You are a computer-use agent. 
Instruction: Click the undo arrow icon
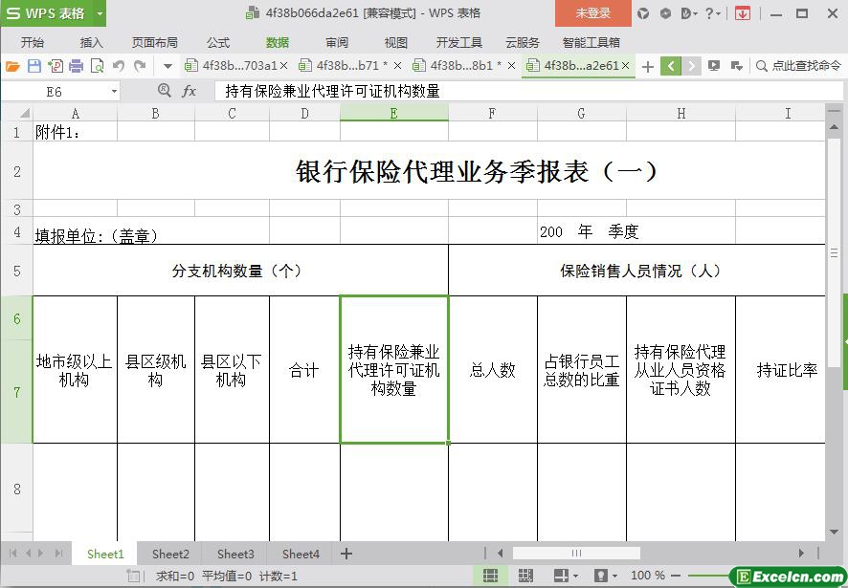click(119, 66)
